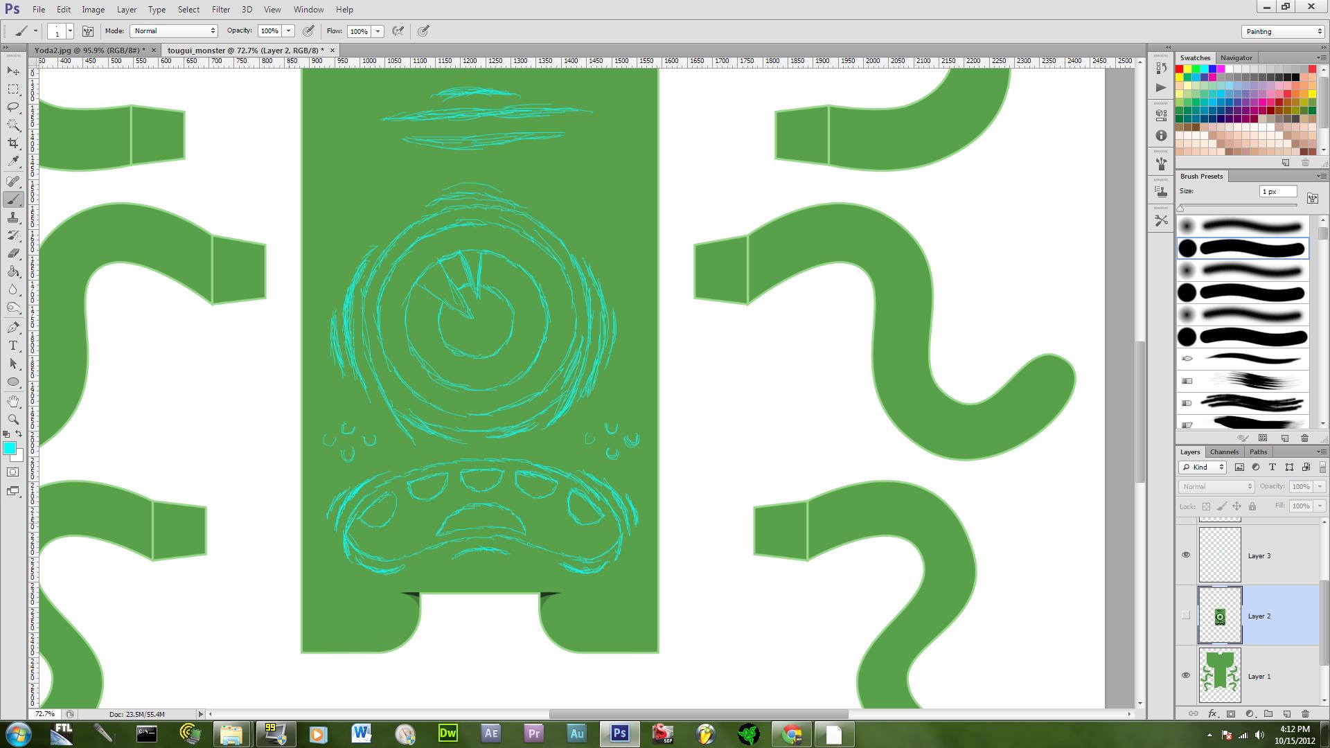Show Layer 2 via visibility box

click(x=1186, y=615)
